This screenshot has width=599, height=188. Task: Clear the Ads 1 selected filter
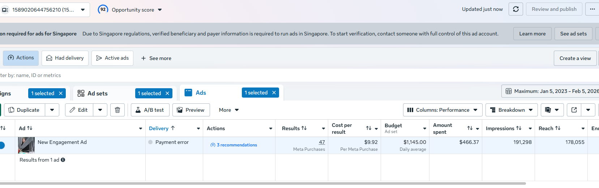[x=274, y=93]
